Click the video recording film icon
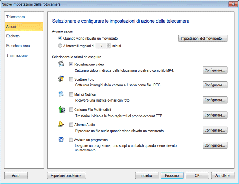Screen dimensions: 239x184 (61, 64)
